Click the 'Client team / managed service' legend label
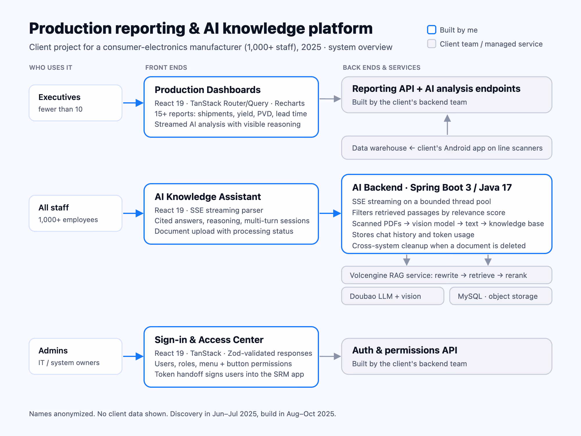581x436 pixels. coord(491,44)
